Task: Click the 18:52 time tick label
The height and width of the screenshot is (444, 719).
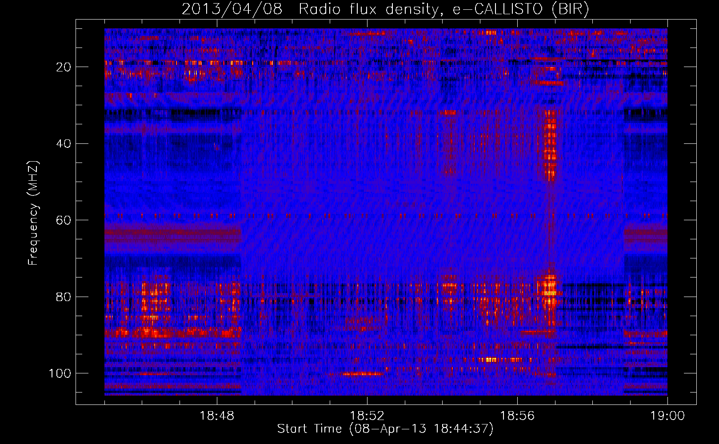Action: point(367,416)
